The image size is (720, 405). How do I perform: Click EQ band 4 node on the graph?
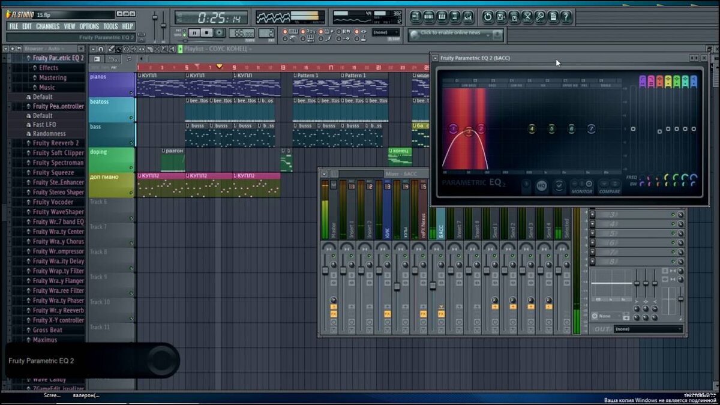point(531,129)
